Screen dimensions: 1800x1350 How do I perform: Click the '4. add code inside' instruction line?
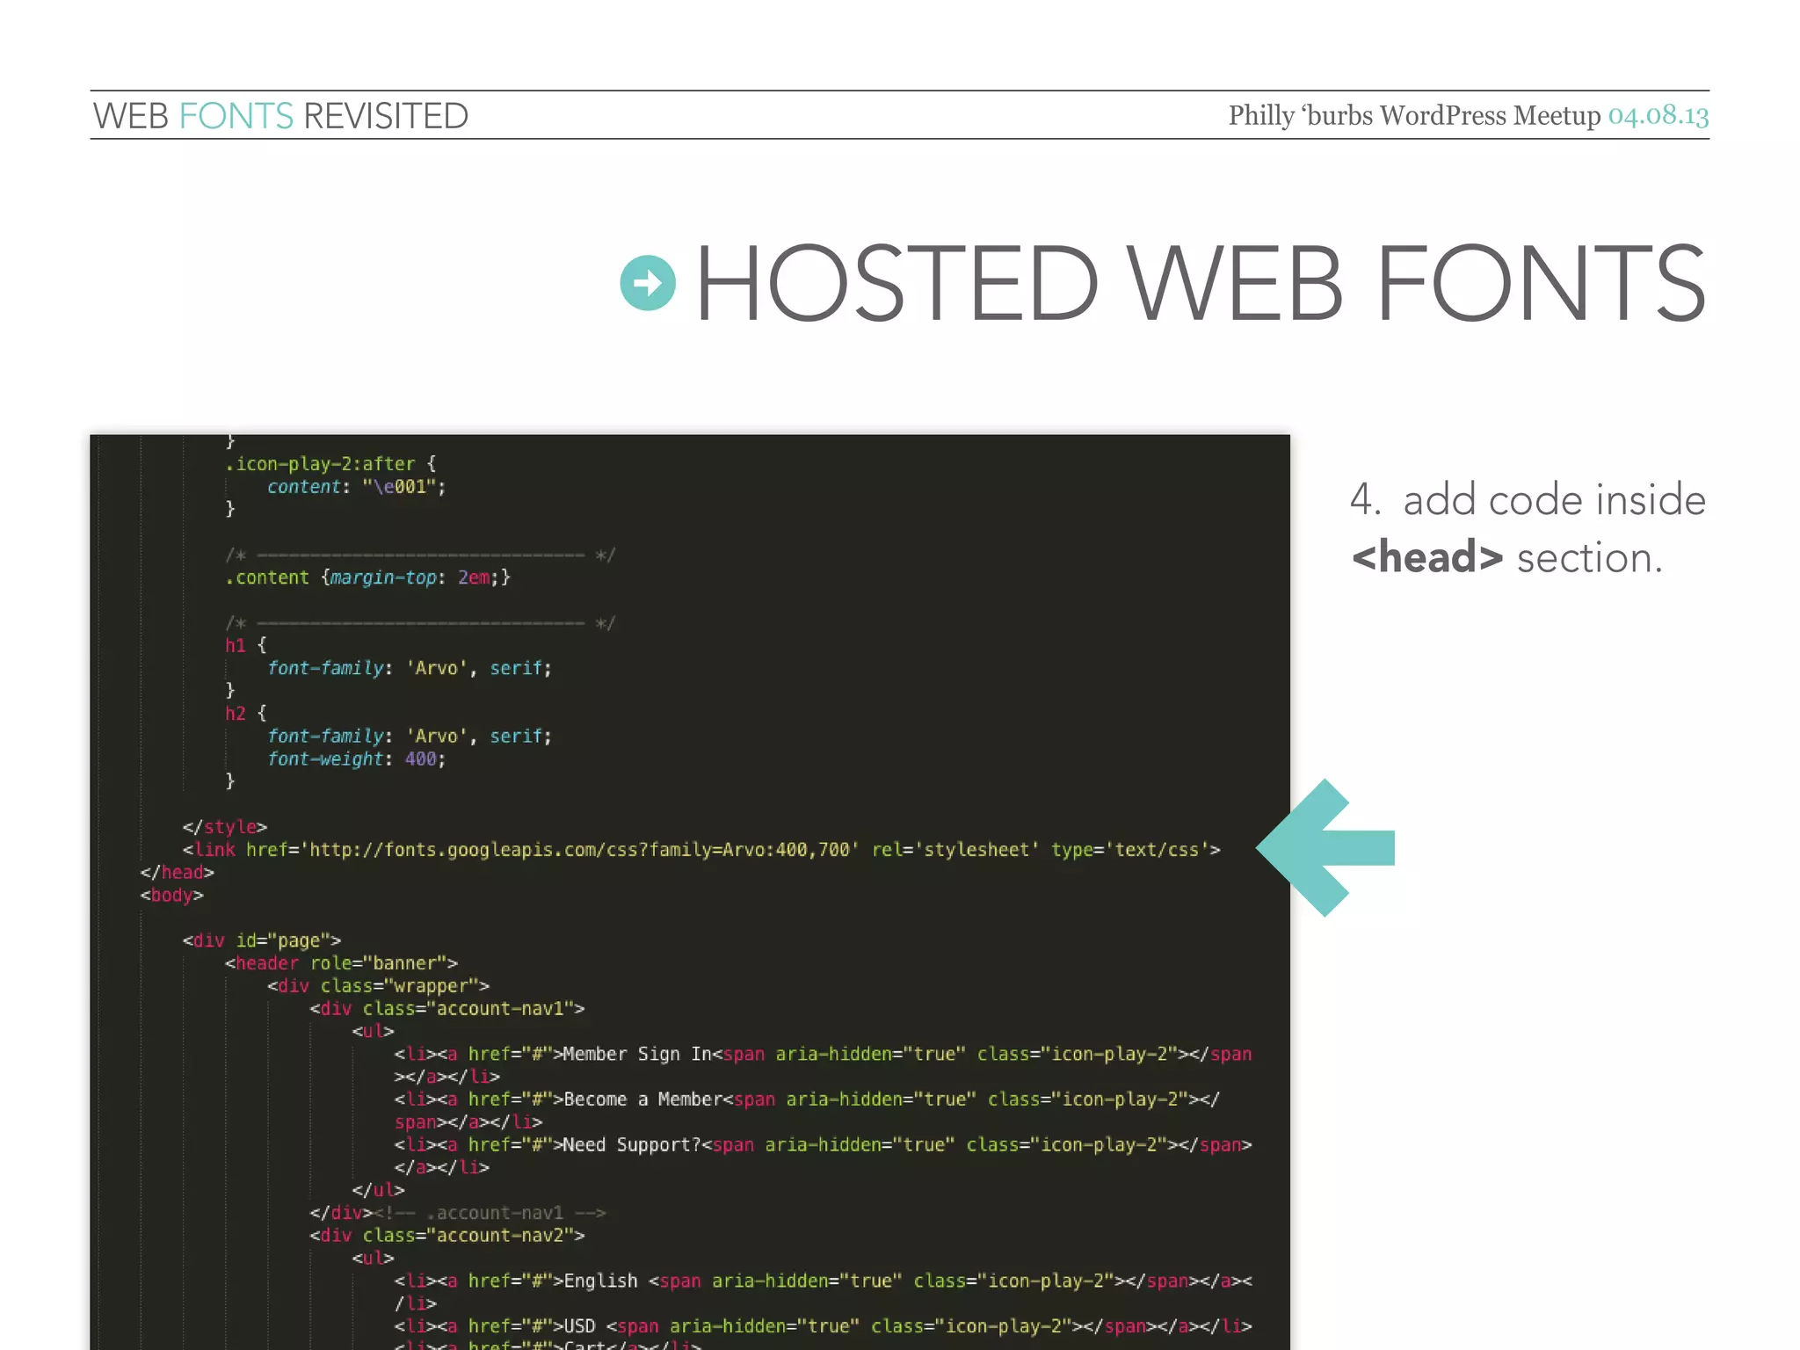(x=1528, y=499)
